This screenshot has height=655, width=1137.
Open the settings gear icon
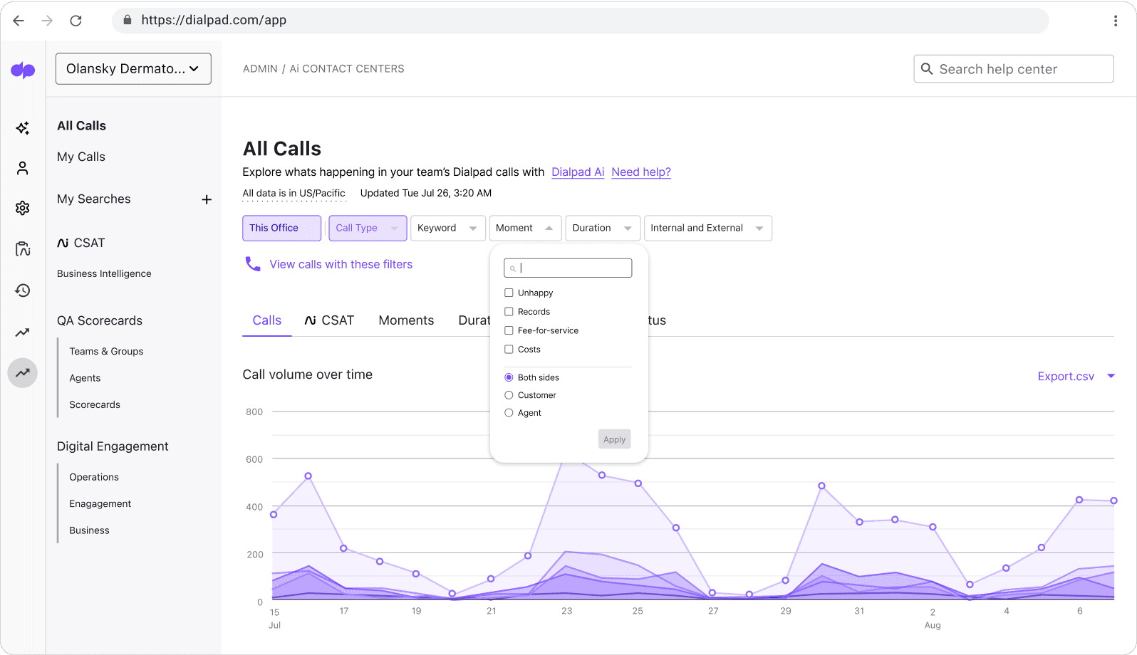pos(23,208)
